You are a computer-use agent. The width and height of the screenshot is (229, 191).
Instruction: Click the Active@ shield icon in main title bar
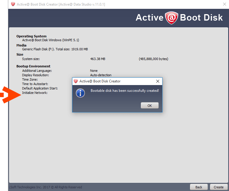tap(13, 4)
